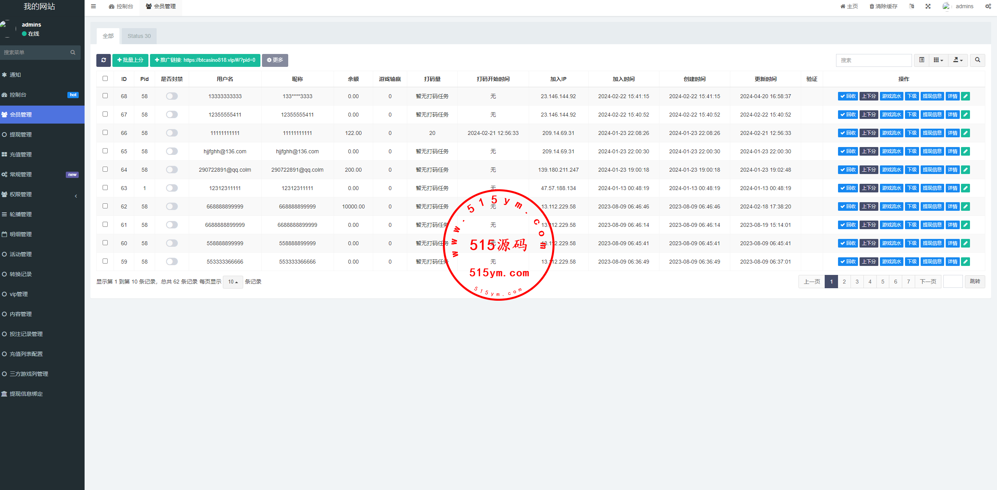This screenshot has height=490, width=997.
Task: Open the export data dropdown
Action: point(958,60)
